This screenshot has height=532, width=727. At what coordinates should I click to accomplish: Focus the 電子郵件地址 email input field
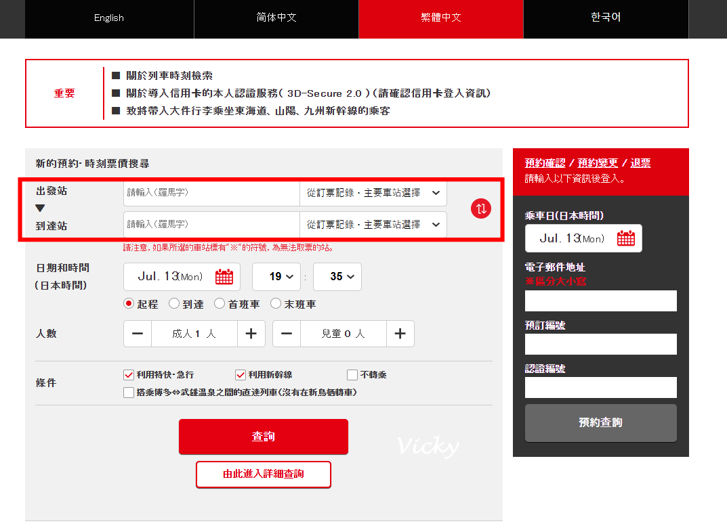tap(601, 301)
